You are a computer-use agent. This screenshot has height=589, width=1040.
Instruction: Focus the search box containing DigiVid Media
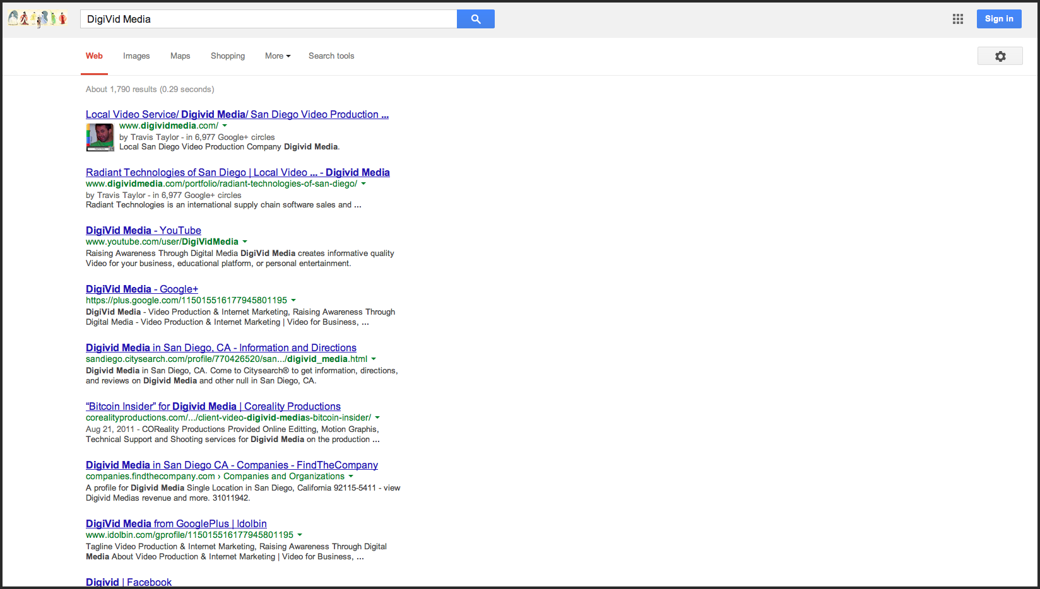[268, 19]
